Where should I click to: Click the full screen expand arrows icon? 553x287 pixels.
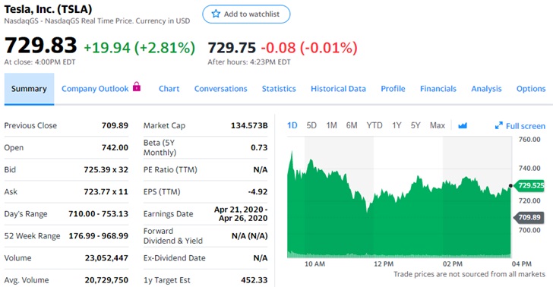tap(498, 125)
